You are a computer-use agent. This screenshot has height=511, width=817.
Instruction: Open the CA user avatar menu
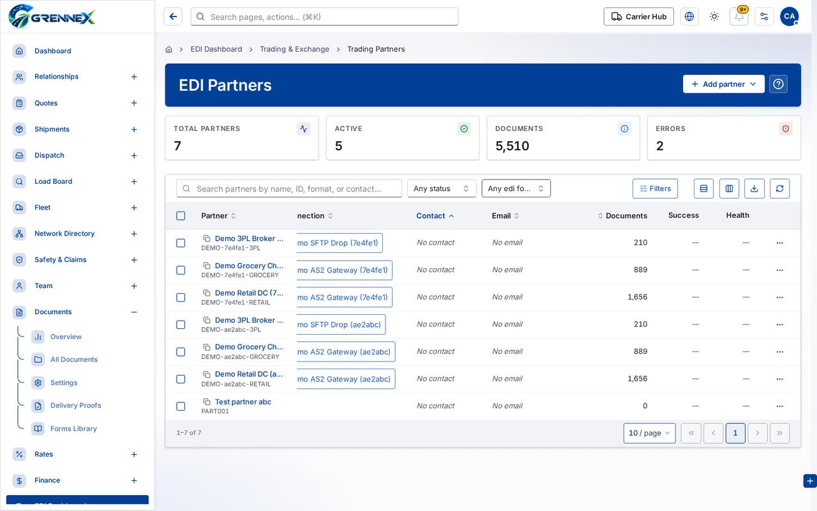pyautogui.click(x=789, y=17)
